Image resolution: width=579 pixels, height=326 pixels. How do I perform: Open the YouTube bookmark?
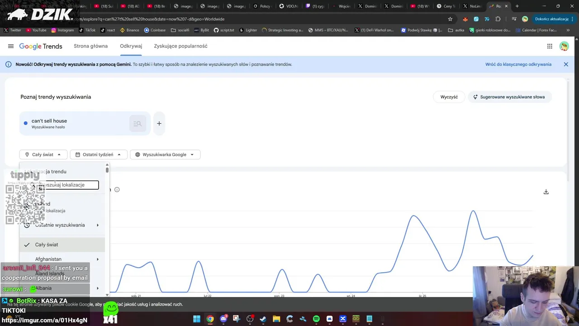tap(36, 30)
